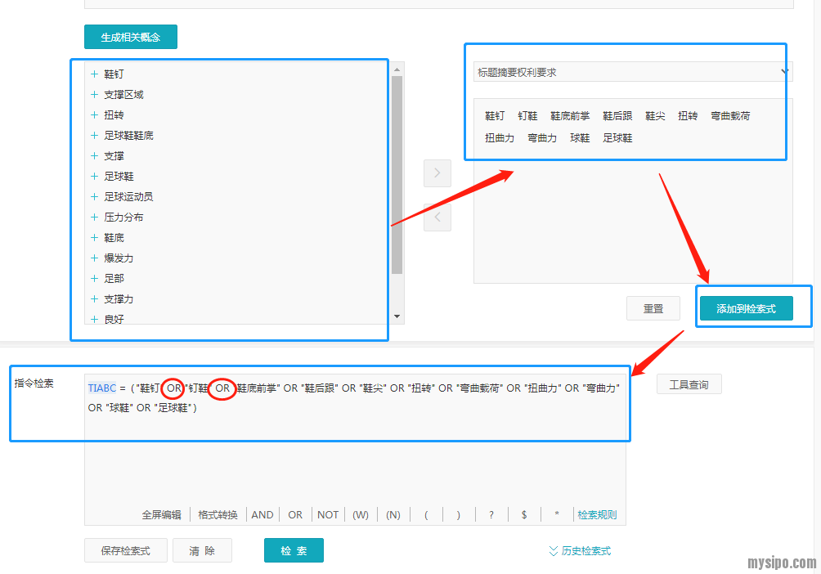821x574 pixels.
Task: Expand the 足球鞋鞋底 plus icon
Action: pos(95,136)
